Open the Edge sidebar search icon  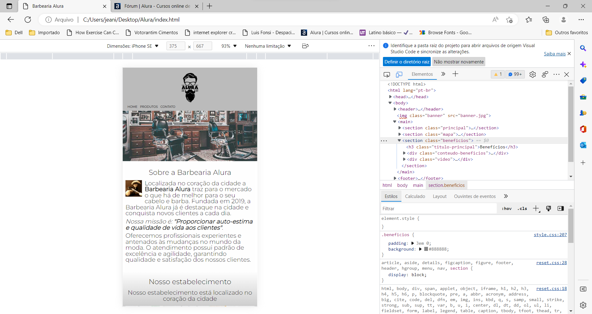click(x=583, y=48)
